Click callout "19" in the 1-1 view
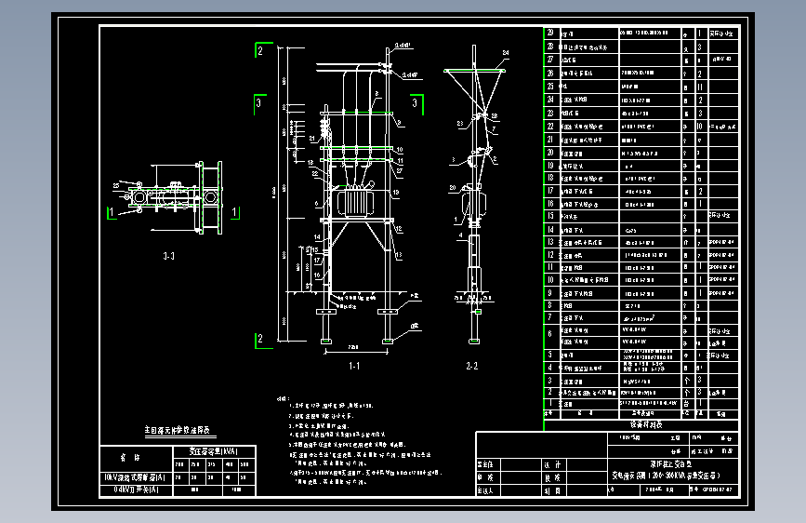 tap(396, 192)
